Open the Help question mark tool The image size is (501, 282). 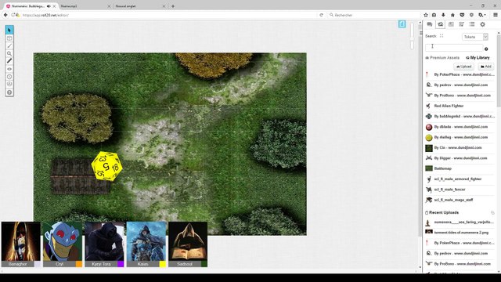[9, 92]
